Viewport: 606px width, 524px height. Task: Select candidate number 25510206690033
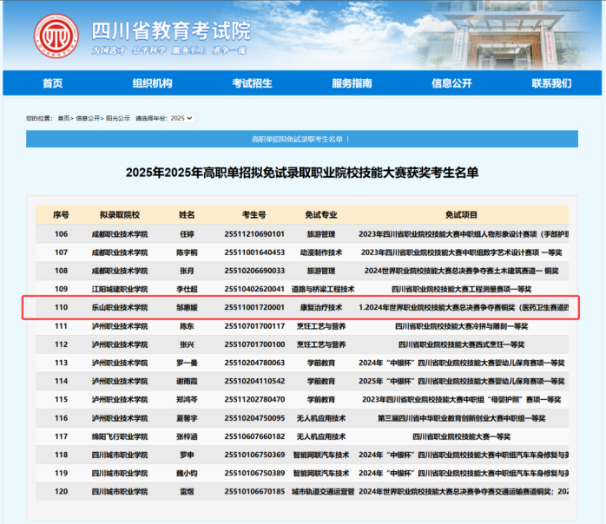(x=254, y=271)
